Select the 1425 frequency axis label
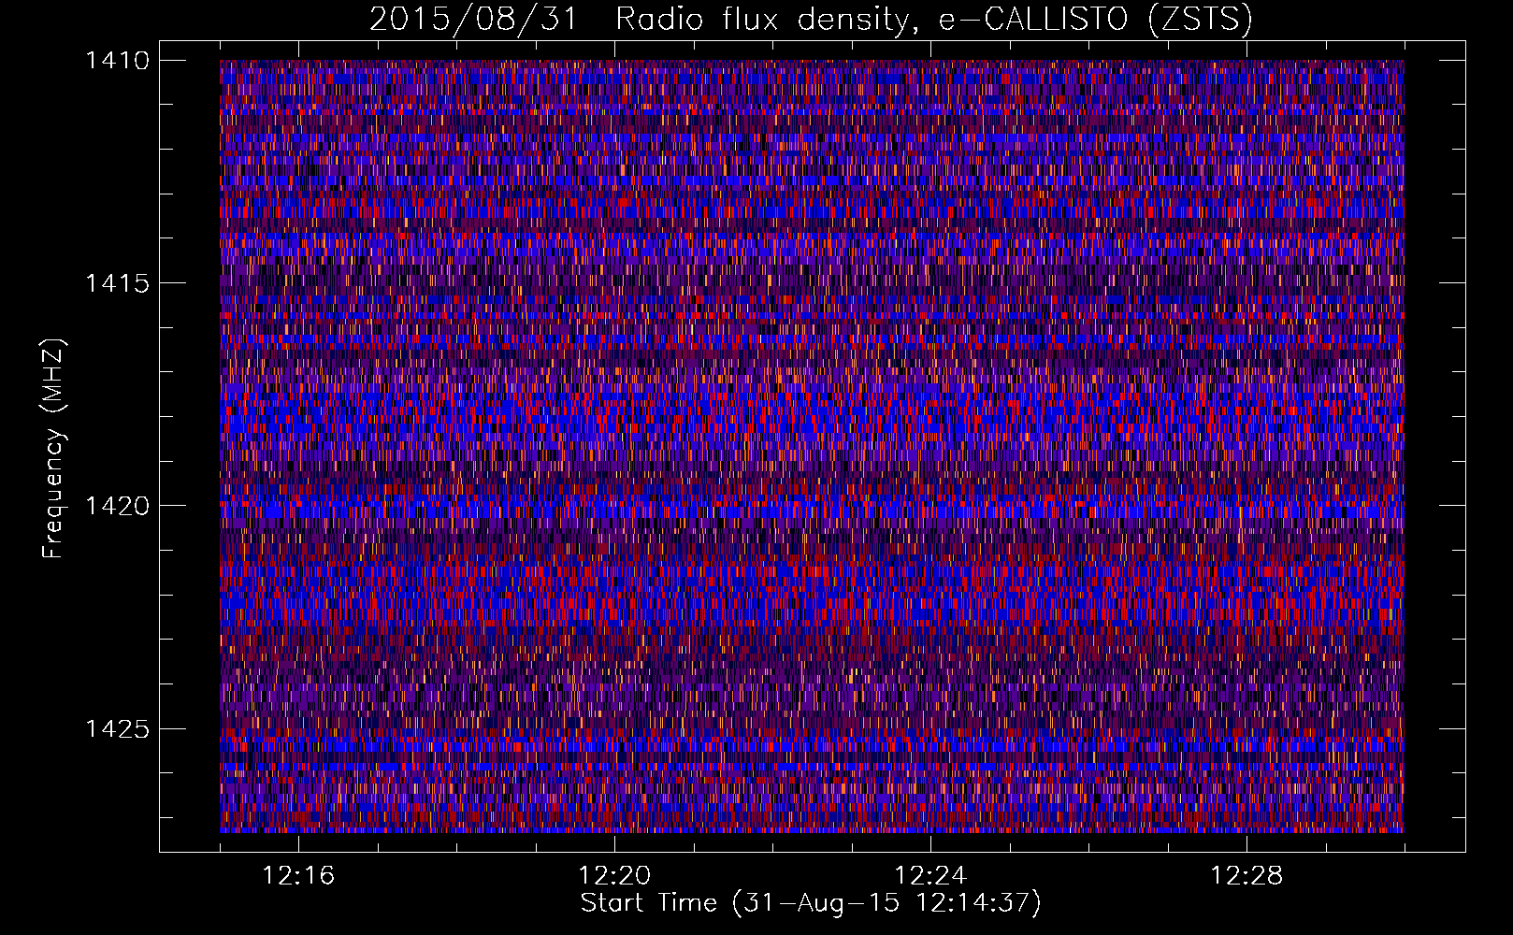Screen dimensions: 1513x935 (117, 728)
